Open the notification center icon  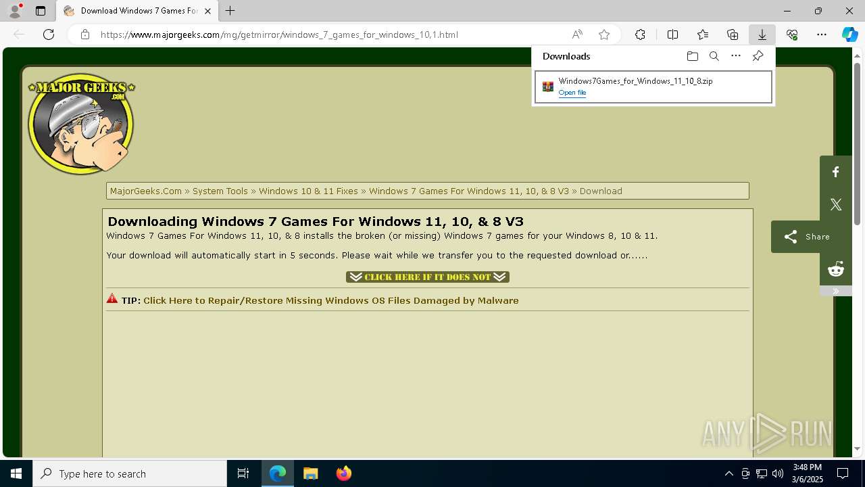click(843, 473)
